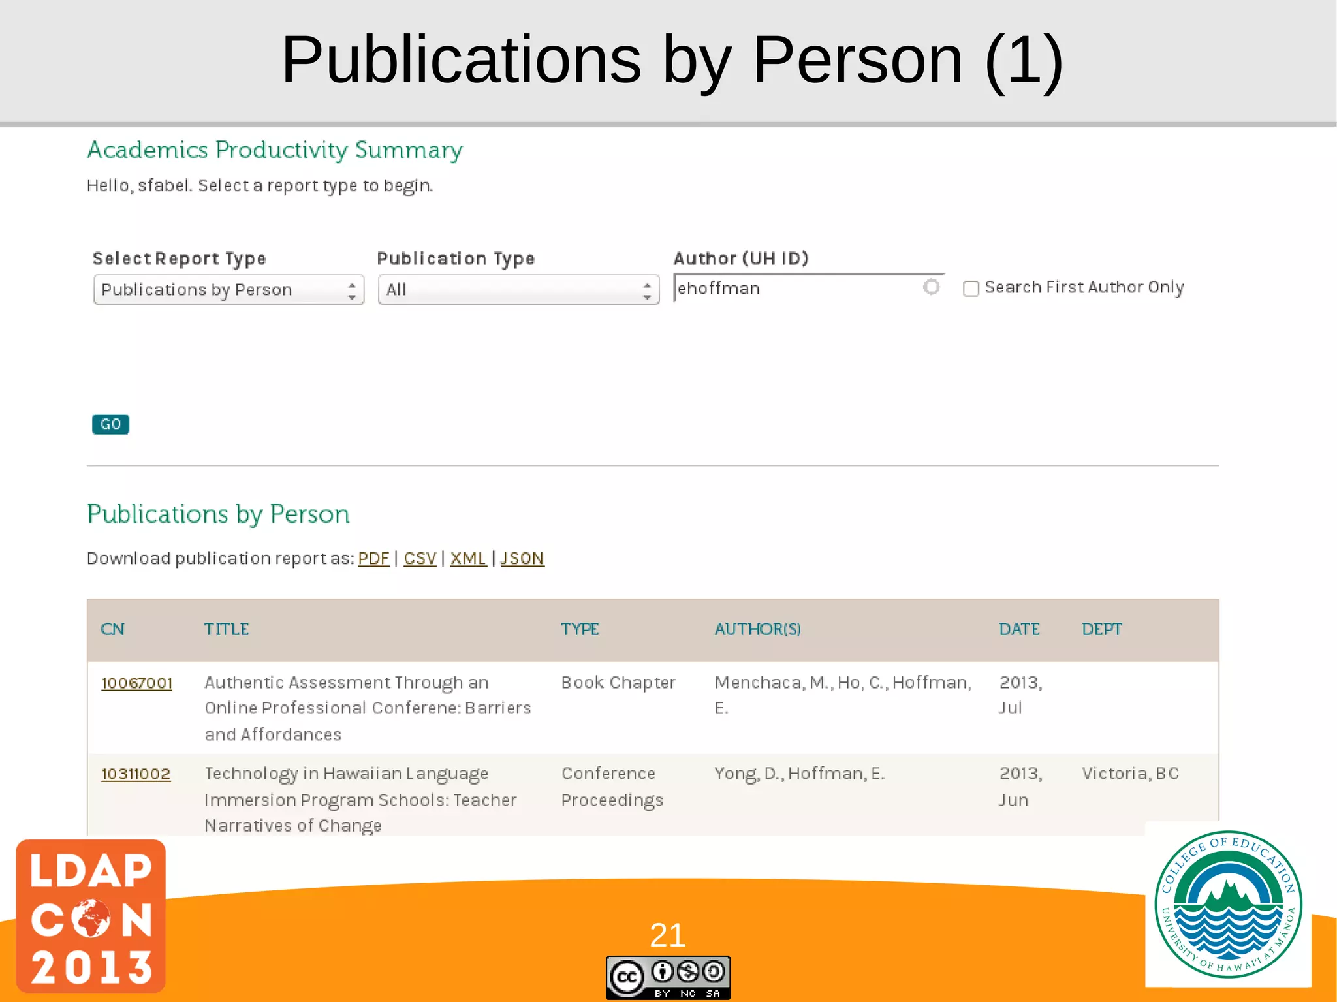Click the AUTHOR(S) column header
Image resolution: width=1337 pixels, height=1002 pixels.
tap(758, 629)
